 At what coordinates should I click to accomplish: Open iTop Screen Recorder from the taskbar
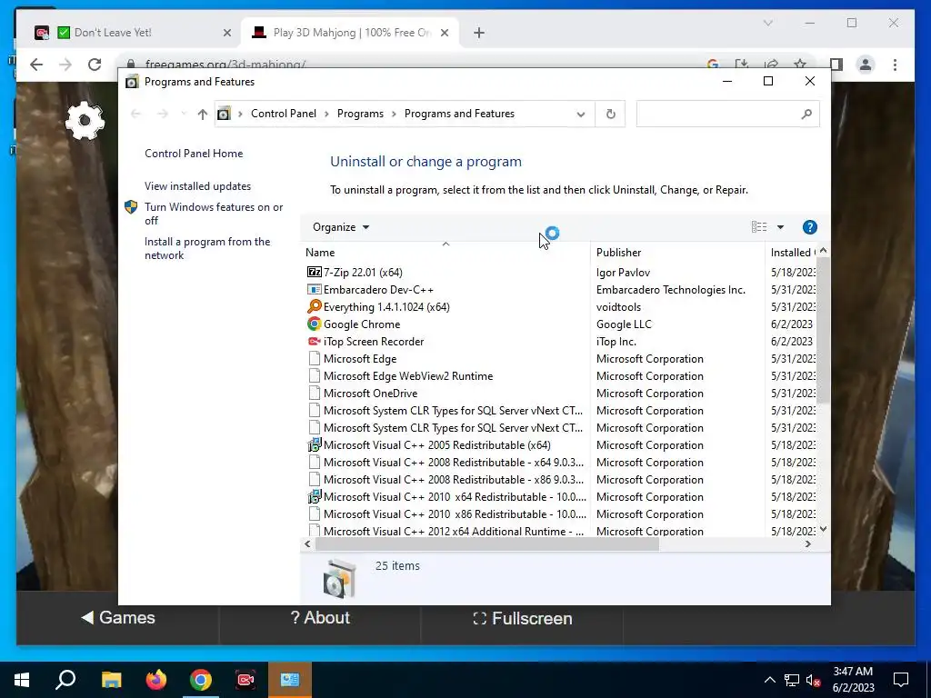[x=245, y=680]
